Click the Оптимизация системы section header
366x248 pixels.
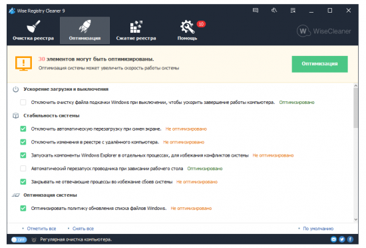(50, 195)
